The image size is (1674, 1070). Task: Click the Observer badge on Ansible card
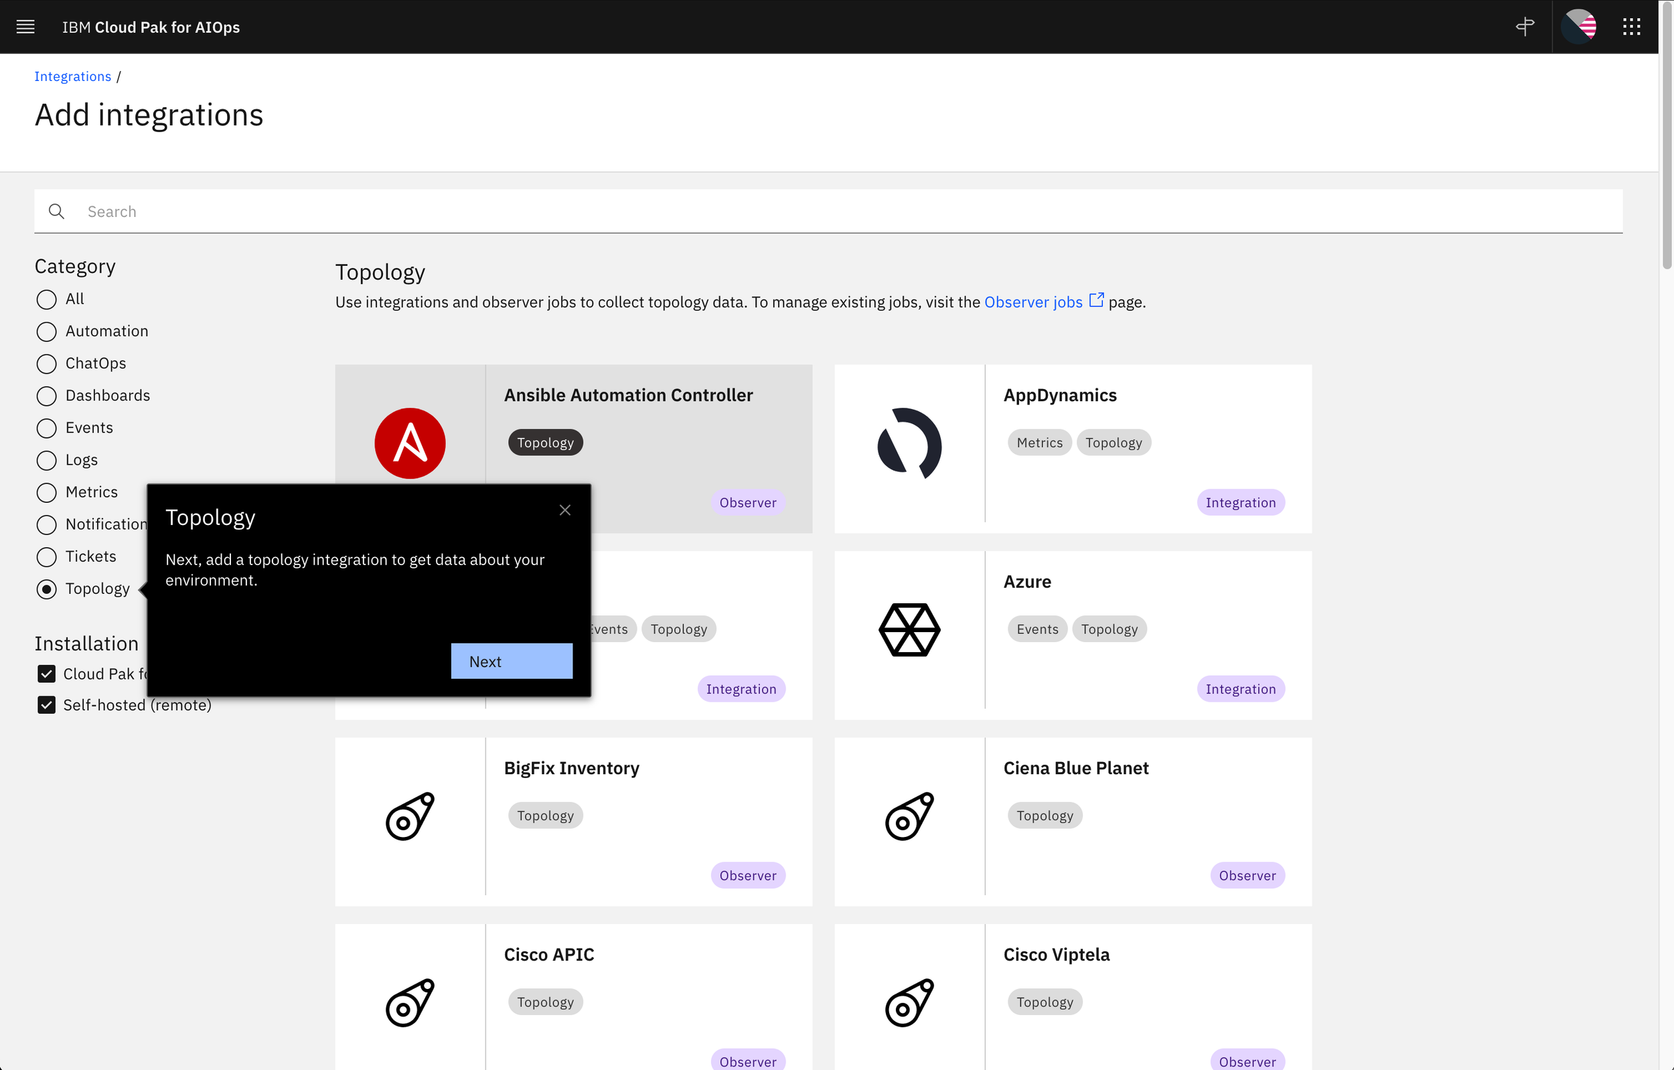coord(748,503)
